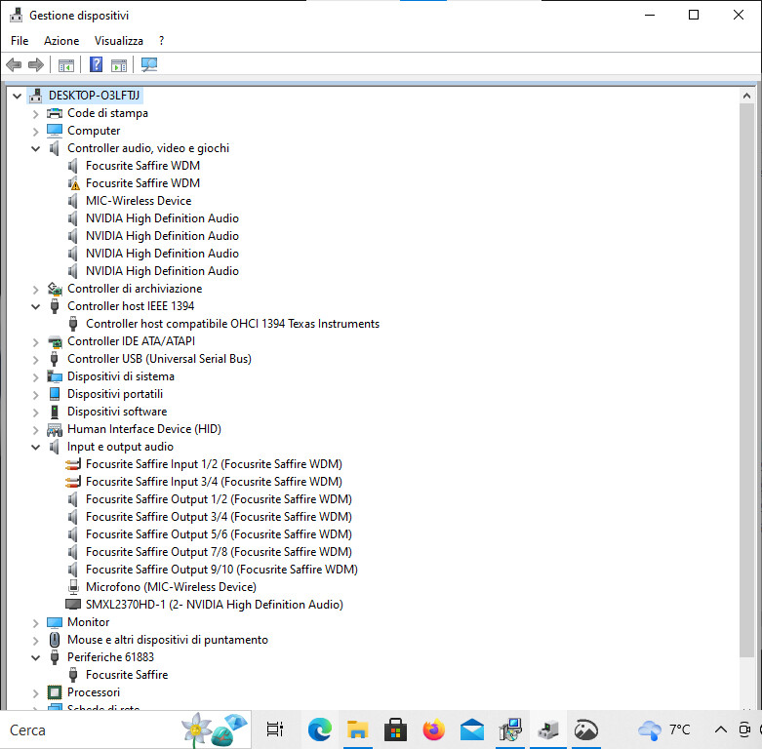
Task: Select Focusrite Saffire Output 3/4 device
Action: tap(219, 517)
